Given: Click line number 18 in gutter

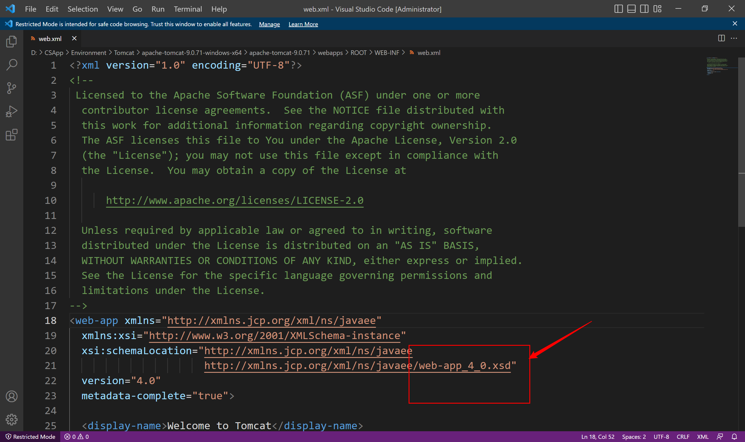Looking at the screenshot, I should [x=50, y=320].
